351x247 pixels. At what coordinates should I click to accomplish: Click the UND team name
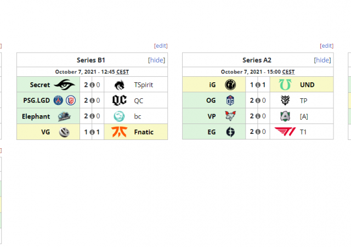coord(308,85)
